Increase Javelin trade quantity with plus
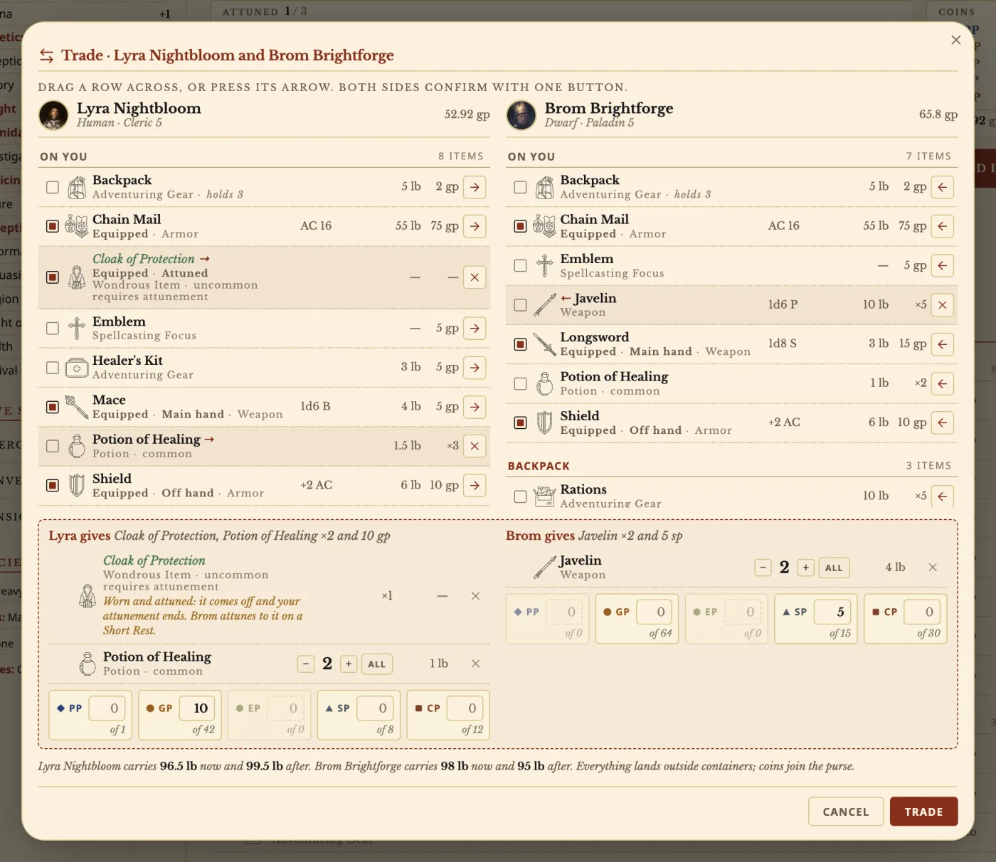Viewport: 996px width, 862px height. point(805,568)
